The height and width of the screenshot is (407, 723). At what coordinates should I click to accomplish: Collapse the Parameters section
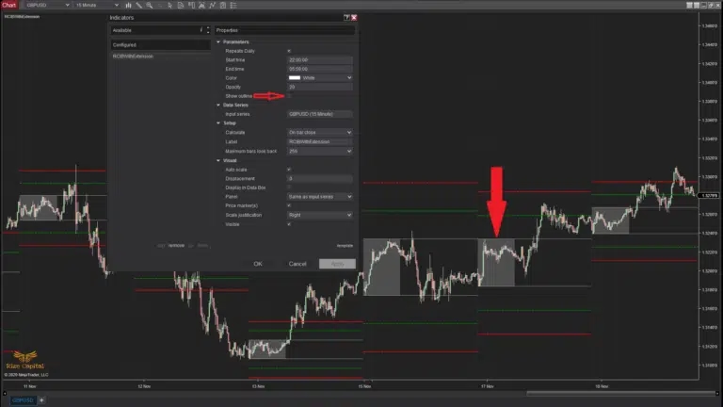pos(218,41)
